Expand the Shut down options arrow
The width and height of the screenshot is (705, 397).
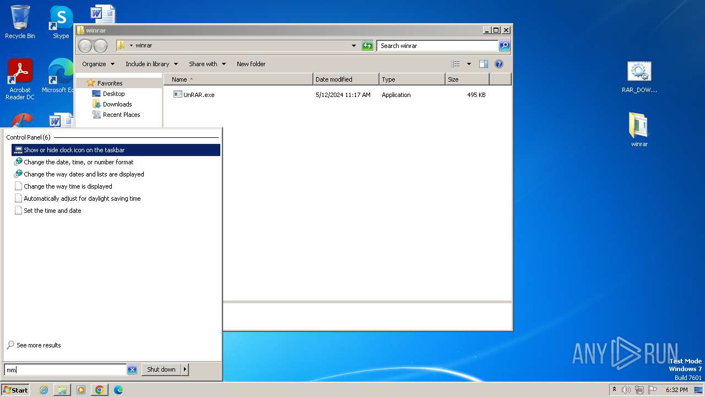(x=185, y=370)
